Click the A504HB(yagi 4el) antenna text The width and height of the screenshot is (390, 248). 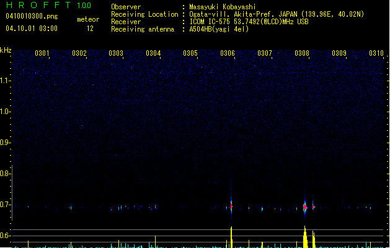[219, 29]
